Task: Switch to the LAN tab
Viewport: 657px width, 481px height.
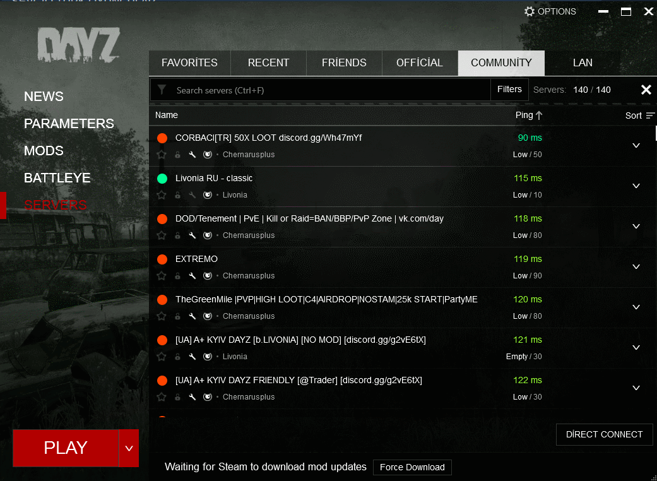Action: coord(583,63)
